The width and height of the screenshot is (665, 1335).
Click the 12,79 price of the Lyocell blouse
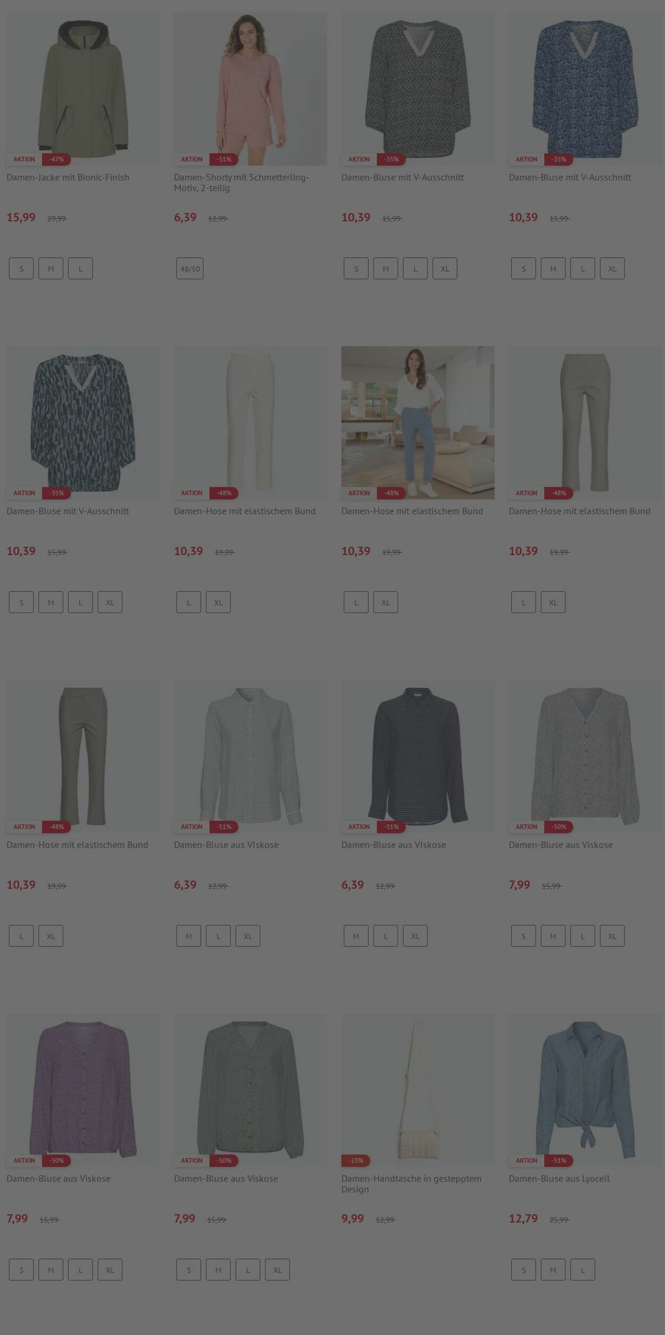point(523,1218)
